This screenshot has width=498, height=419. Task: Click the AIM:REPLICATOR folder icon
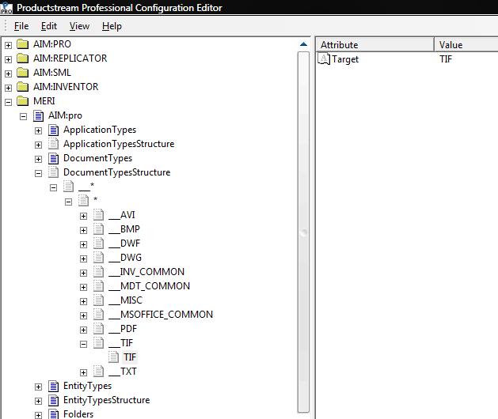point(22,59)
